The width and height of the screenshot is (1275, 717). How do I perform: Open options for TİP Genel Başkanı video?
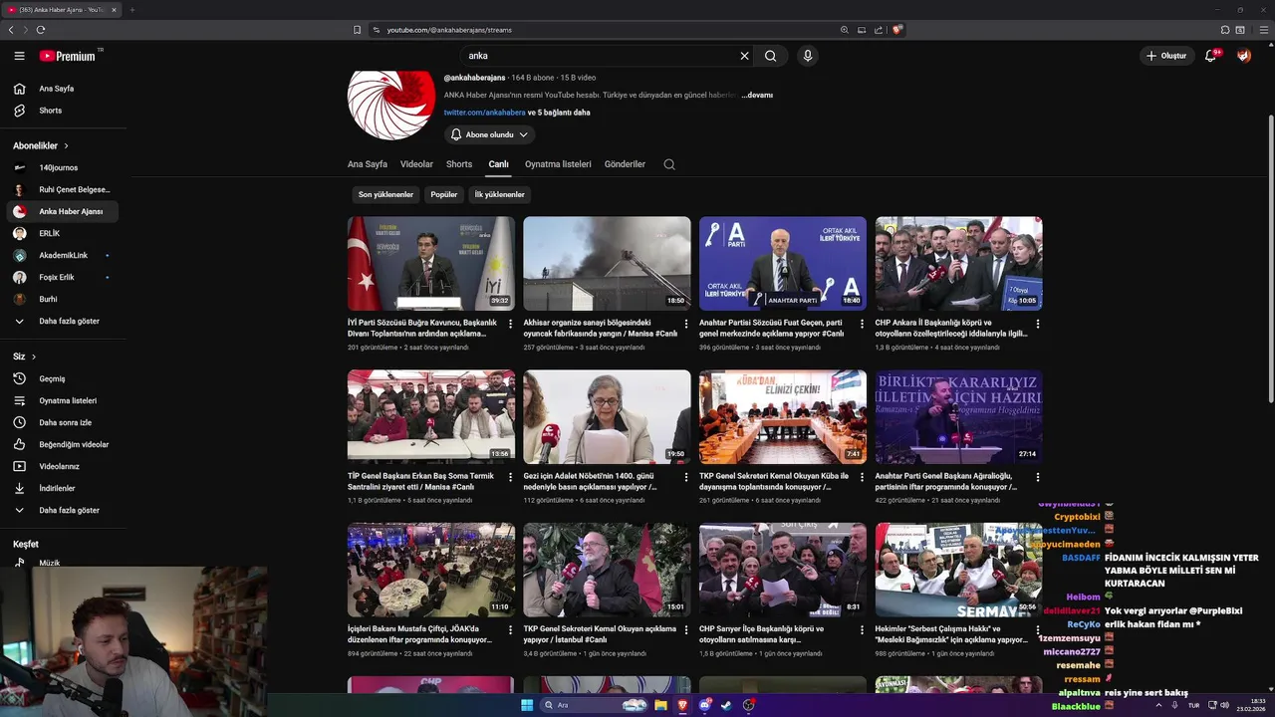(511, 477)
